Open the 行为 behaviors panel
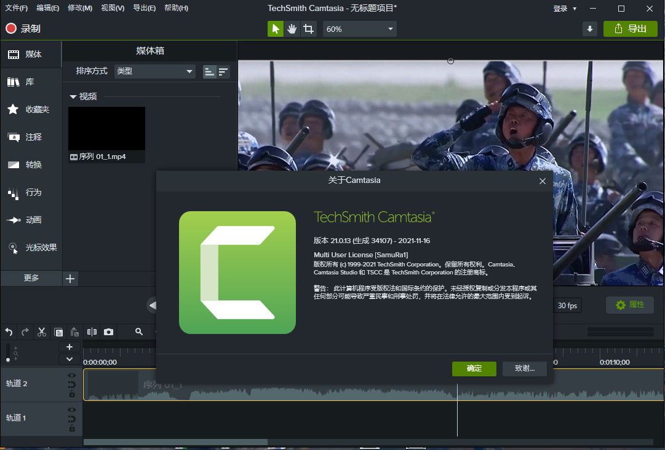Image resolution: width=665 pixels, height=450 pixels. pyautogui.click(x=31, y=192)
